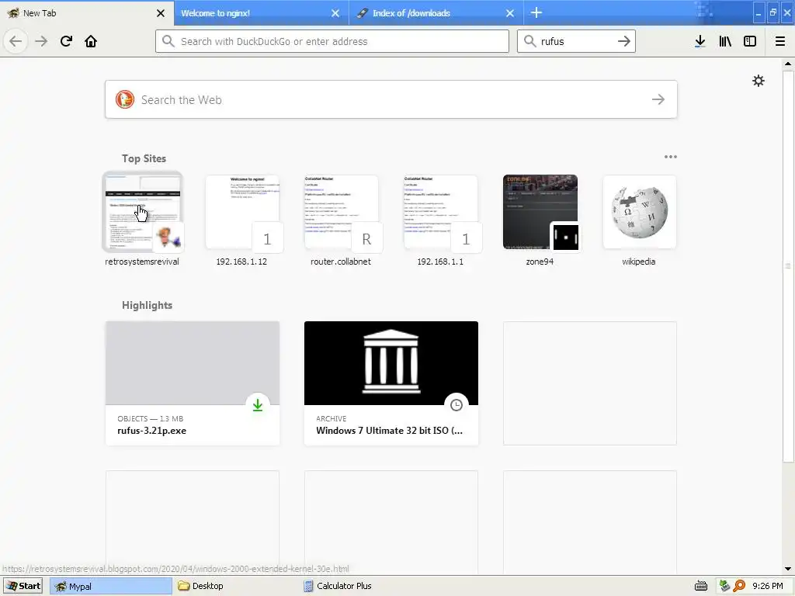Open the home page icon
Viewport: 795px width, 596px height.
tap(91, 41)
